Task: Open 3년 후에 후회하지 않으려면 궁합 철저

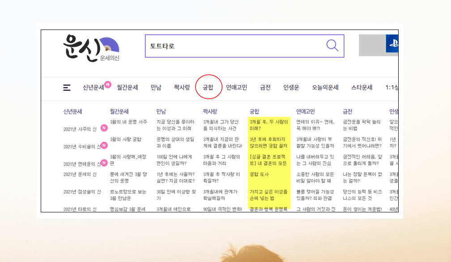Action: (268, 143)
